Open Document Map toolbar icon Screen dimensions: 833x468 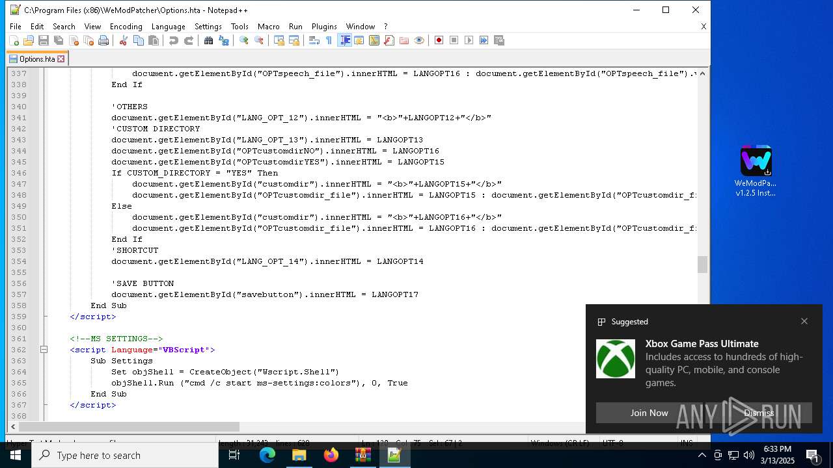pyautogui.click(x=374, y=40)
